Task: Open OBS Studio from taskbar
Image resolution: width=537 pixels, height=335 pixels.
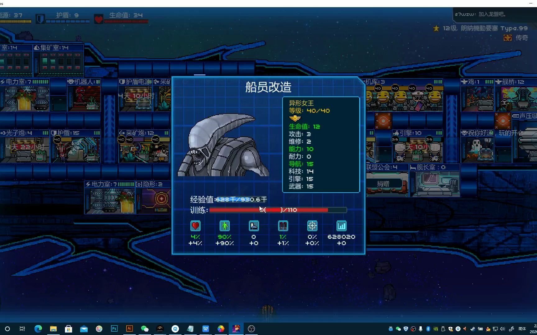Action: point(251,329)
